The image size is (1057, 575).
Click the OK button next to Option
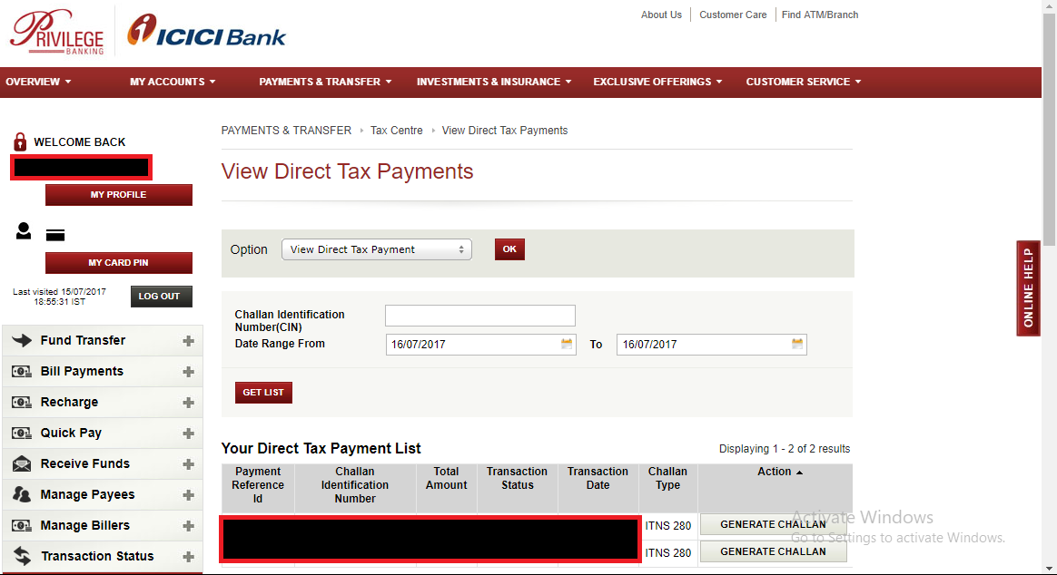509,249
